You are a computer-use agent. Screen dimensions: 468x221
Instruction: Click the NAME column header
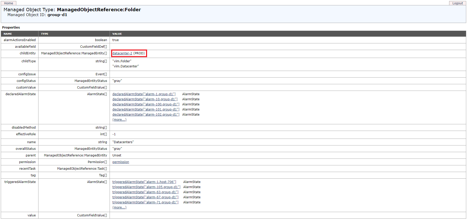click(x=8, y=34)
